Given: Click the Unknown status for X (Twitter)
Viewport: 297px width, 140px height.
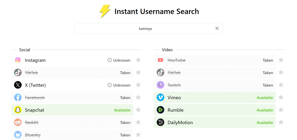Looking at the screenshot, I should point(122,85).
